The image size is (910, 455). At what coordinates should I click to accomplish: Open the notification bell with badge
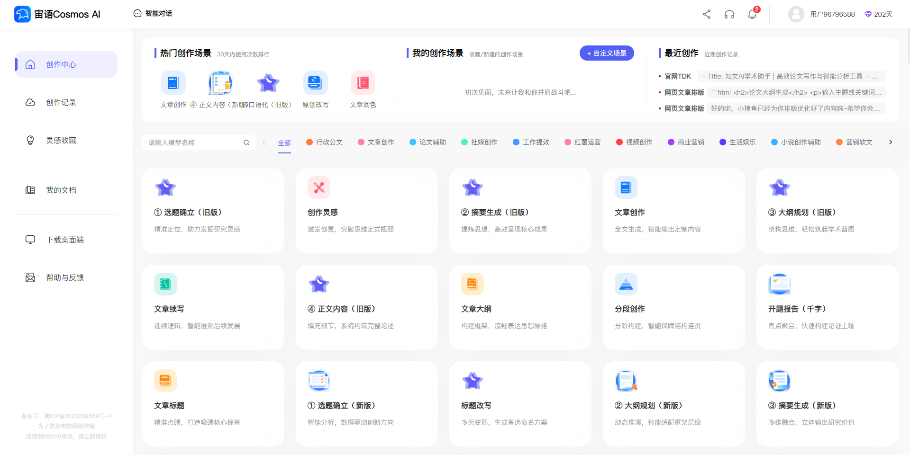[753, 14]
